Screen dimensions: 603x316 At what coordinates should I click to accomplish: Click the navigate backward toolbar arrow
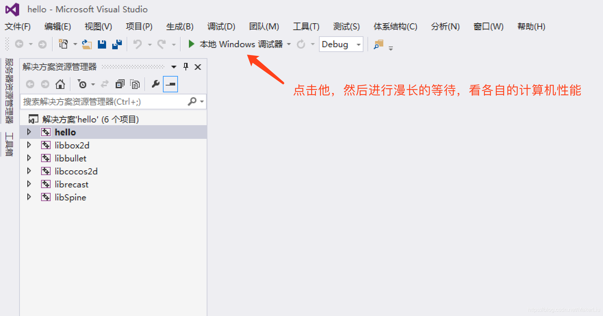(19, 44)
